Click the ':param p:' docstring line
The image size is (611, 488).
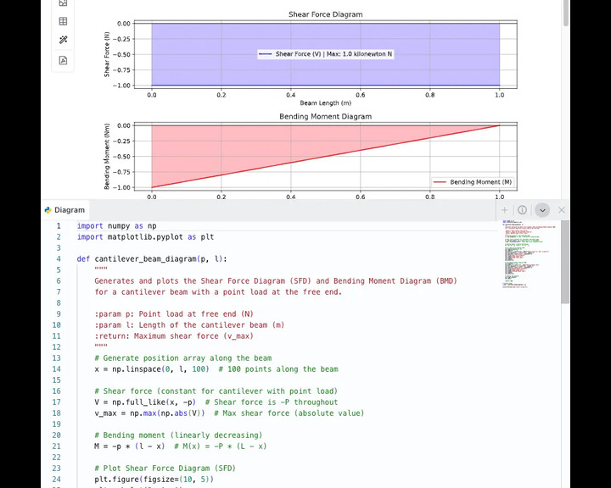click(174, 314)
